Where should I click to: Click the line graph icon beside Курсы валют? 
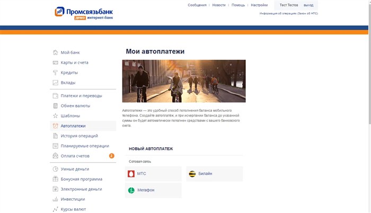[55, 209]
